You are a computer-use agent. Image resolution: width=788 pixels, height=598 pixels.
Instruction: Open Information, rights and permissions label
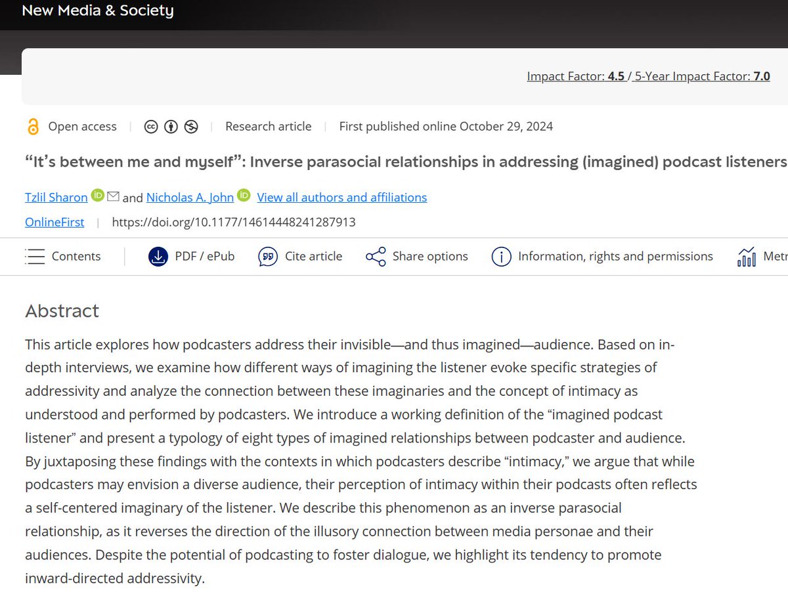click(615, 256)
